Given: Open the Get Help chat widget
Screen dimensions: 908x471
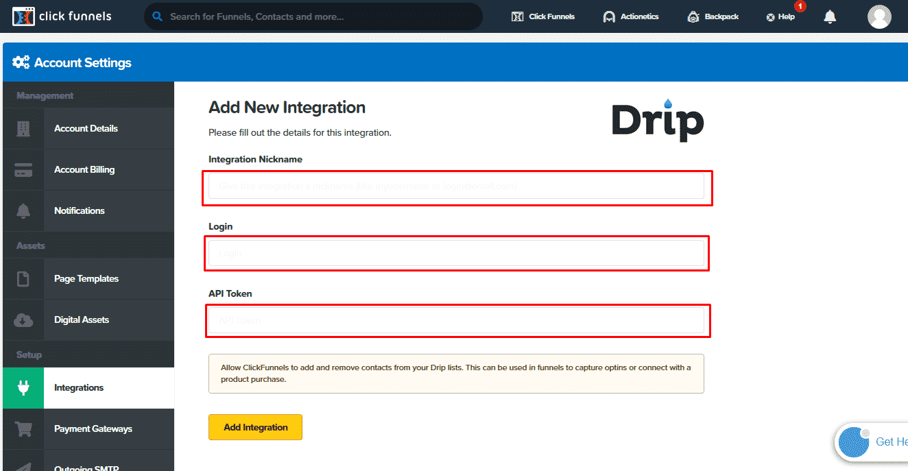Looking at the screenshot, I should [x=872, y=442].
